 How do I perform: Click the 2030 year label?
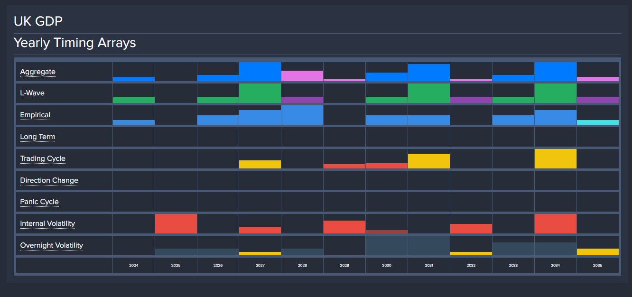pos(387,266)
